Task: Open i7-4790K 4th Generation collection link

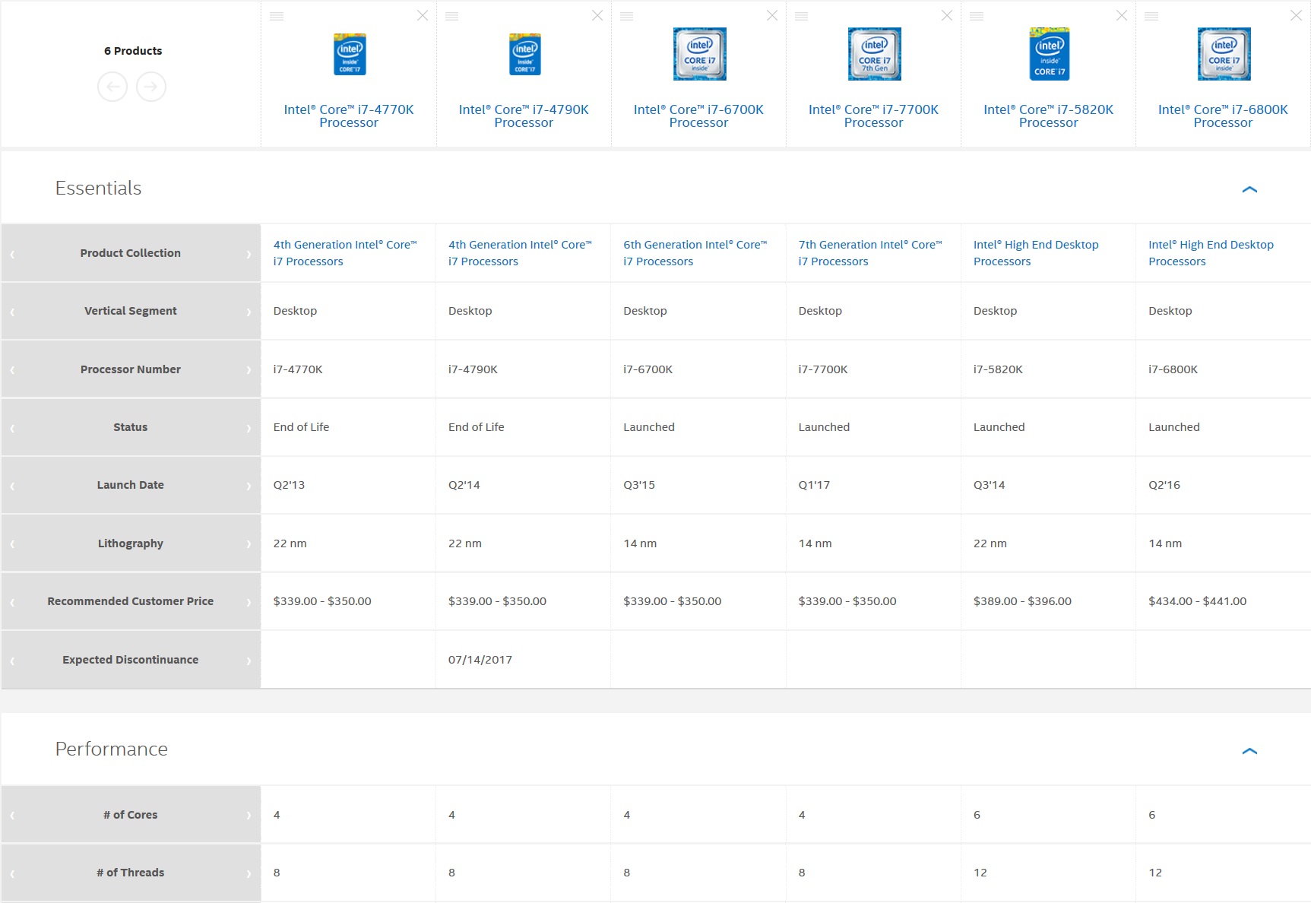Action: point(520,253)
